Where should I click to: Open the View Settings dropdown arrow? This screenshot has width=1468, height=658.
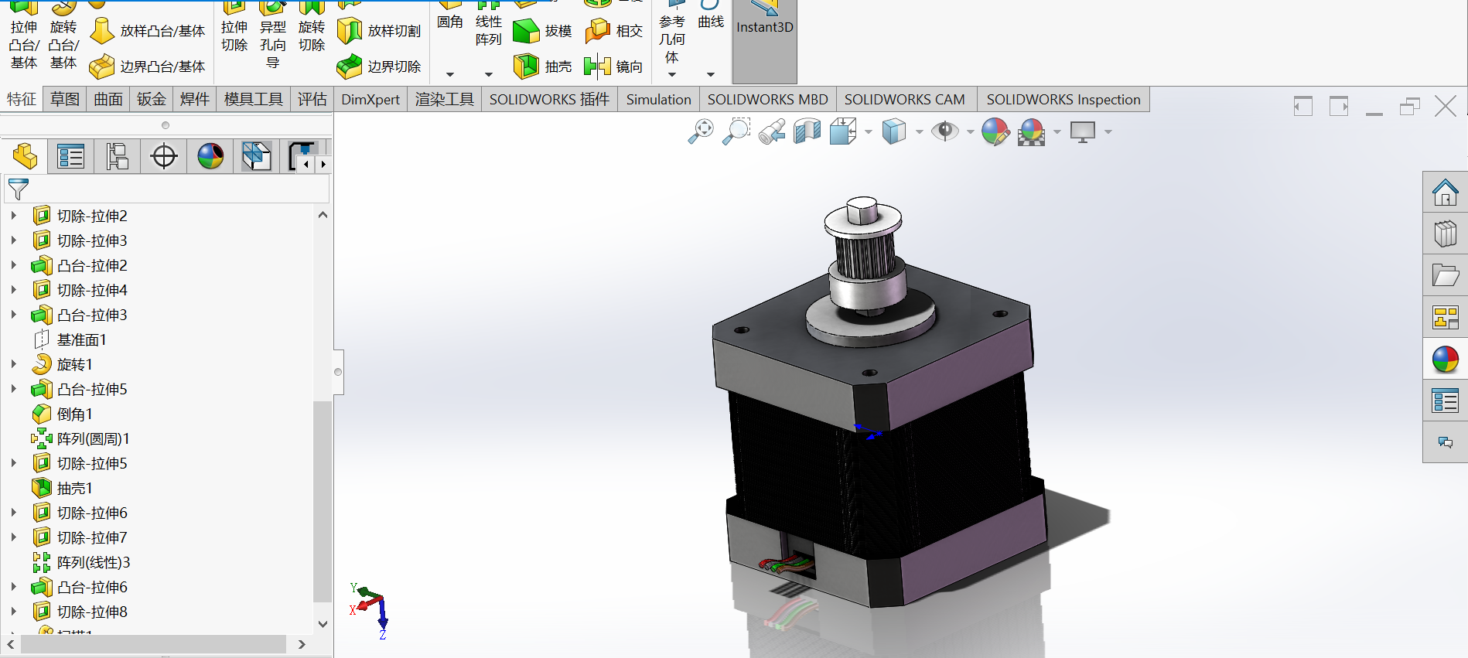pos(1108,131)
